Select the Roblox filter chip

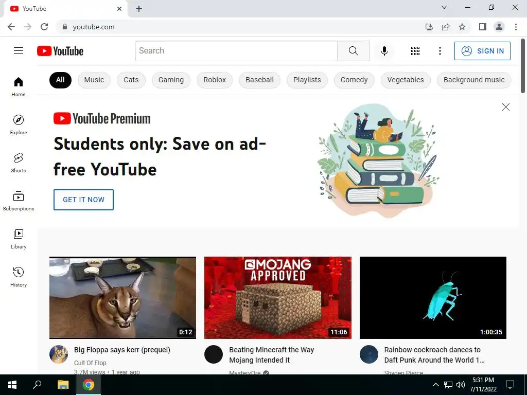point(215,80)
